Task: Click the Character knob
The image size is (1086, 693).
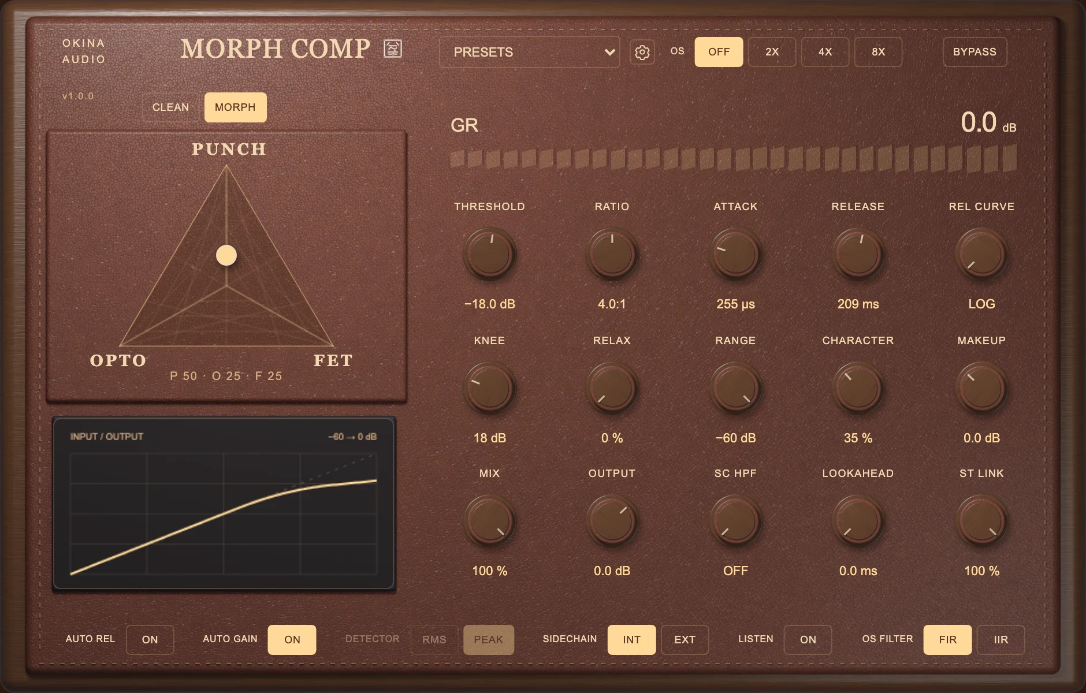Action: click(x=858, y=388)
